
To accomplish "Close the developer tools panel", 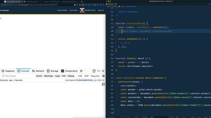I will click(x=103, y=71).
